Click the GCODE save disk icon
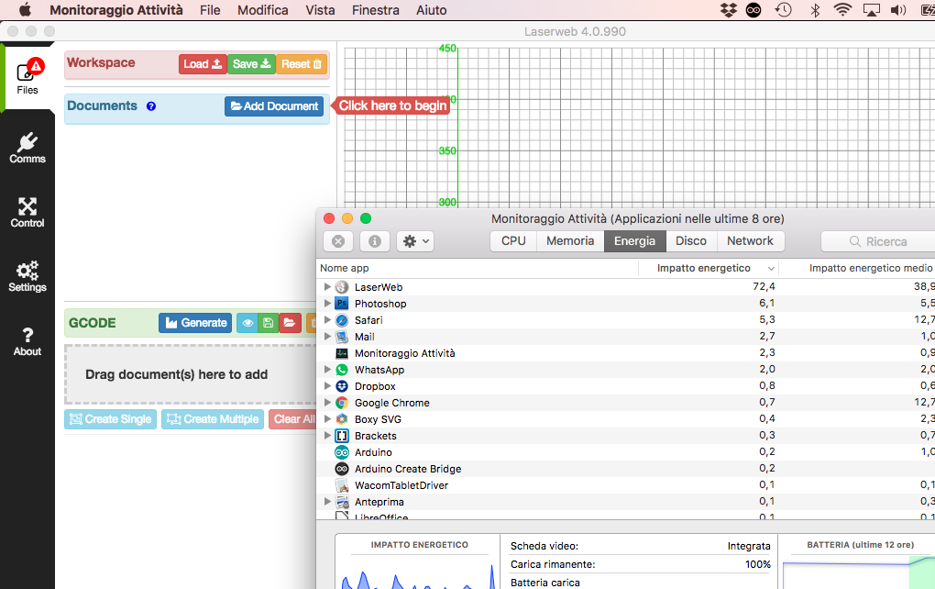935x589 pixels. [x=269, y=323]
